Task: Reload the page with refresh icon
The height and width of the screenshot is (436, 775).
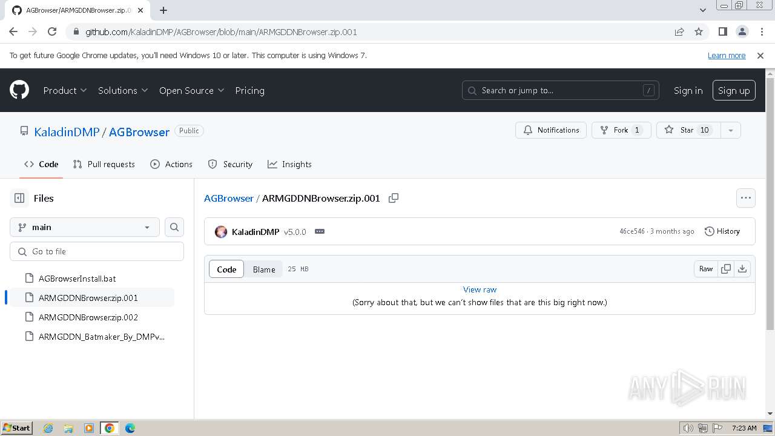Action: click(x=52, y=32)
